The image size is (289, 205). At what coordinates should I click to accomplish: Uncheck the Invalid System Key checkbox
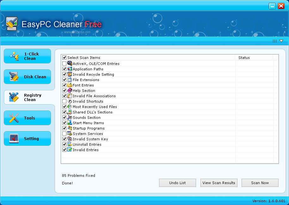click(x=64, y=139)
